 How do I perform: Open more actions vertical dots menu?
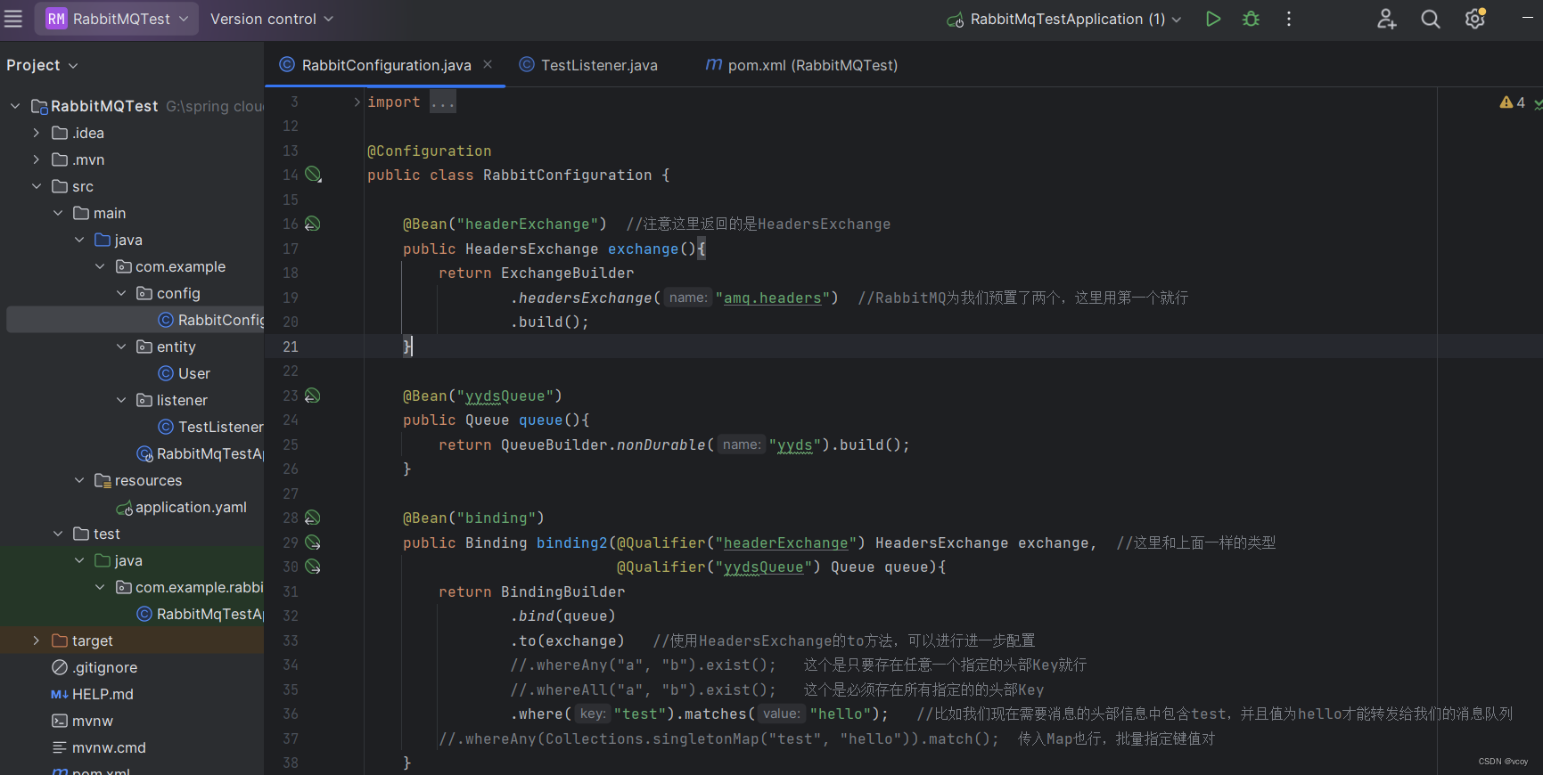point(1288,19)
